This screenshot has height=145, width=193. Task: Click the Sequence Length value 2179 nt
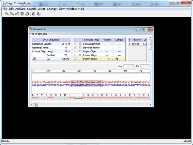pos(66,44)
